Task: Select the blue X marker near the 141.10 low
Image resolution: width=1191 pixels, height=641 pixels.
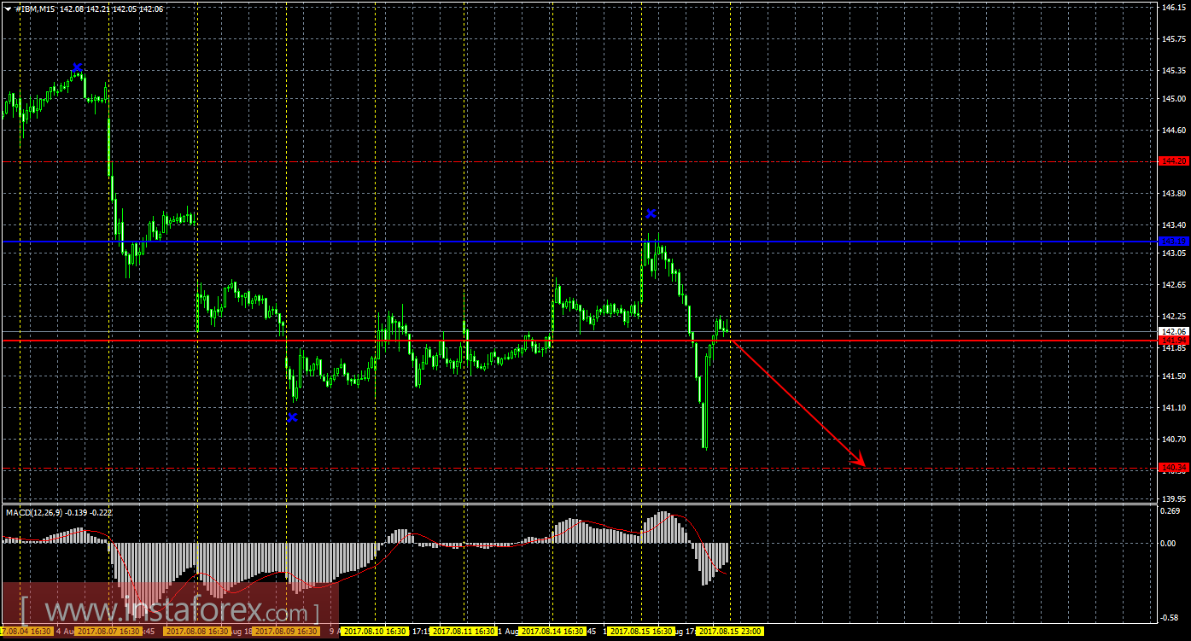Action: [x=292, y=417]
